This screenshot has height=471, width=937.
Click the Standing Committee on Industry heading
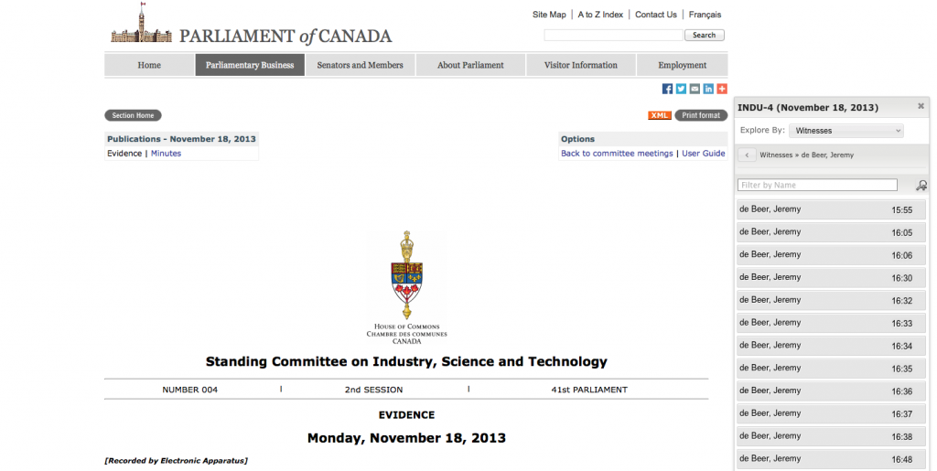pos(406,361)
